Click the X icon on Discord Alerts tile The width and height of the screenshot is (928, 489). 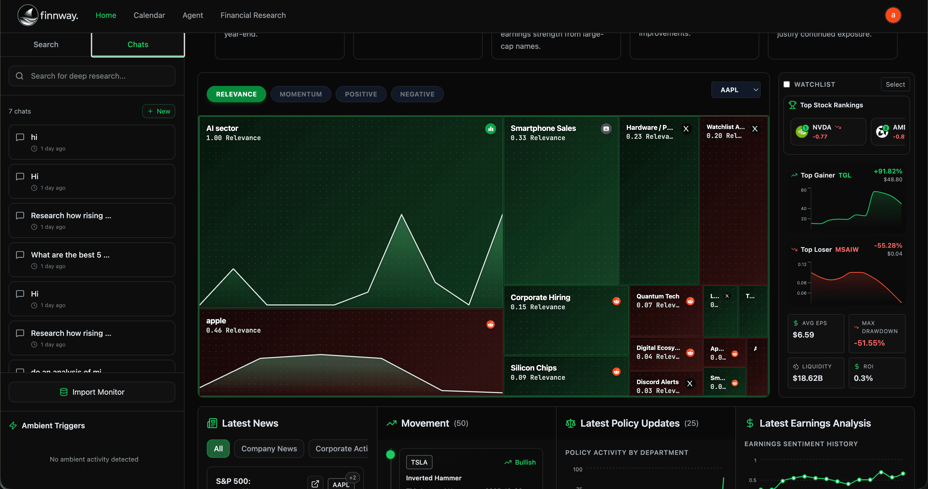[x=689, y=384]
